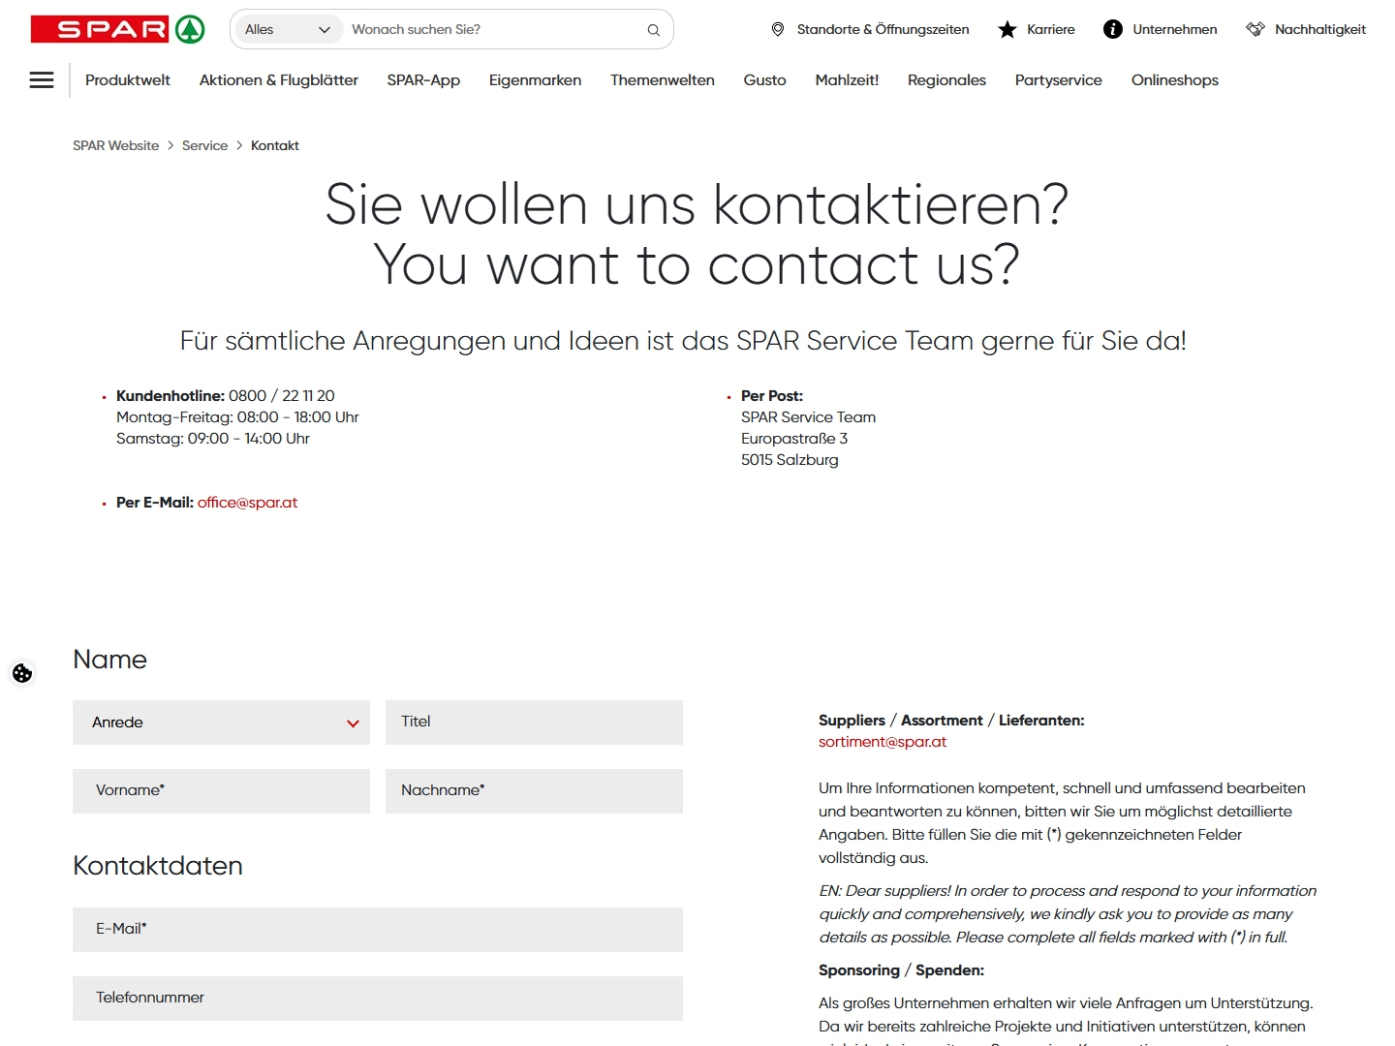Click into the E-Mail field
This screenshot has height=1046, width=1395.
click(x=378, y=930)
